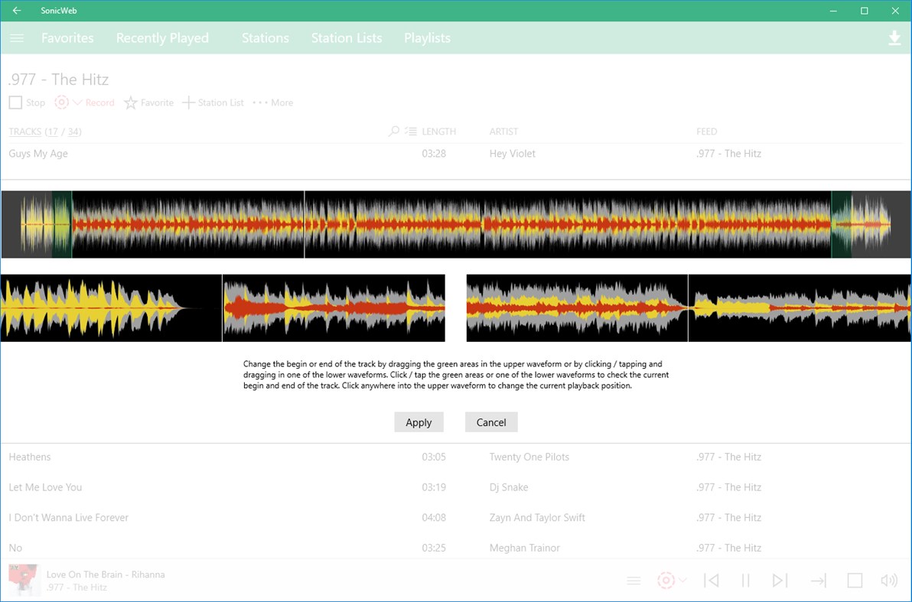This screenshot has width=912, height=602.
Task: Click the Rihanna album art thumbnail
Action: tap(24, 580)
